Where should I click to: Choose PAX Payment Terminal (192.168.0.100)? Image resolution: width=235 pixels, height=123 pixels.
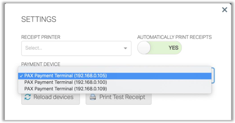click(x=66, y=82)
